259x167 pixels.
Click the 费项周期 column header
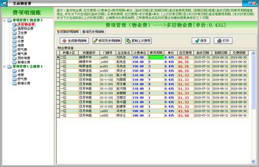pos(156,53)
